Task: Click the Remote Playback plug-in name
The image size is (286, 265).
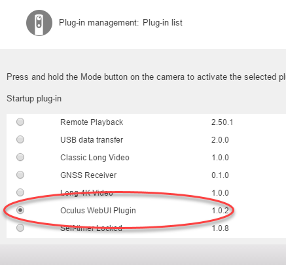Action: tap(92, 122)
